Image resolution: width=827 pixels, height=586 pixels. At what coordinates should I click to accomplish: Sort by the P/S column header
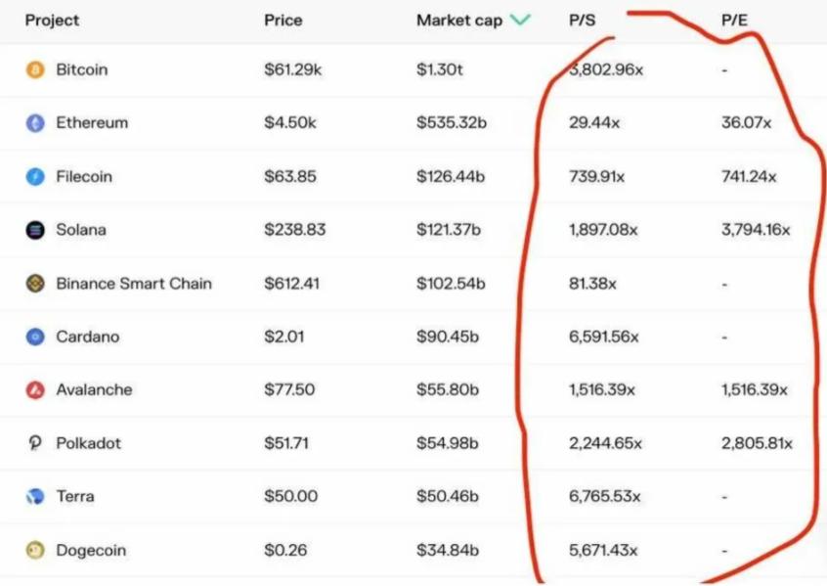[583, 21]
